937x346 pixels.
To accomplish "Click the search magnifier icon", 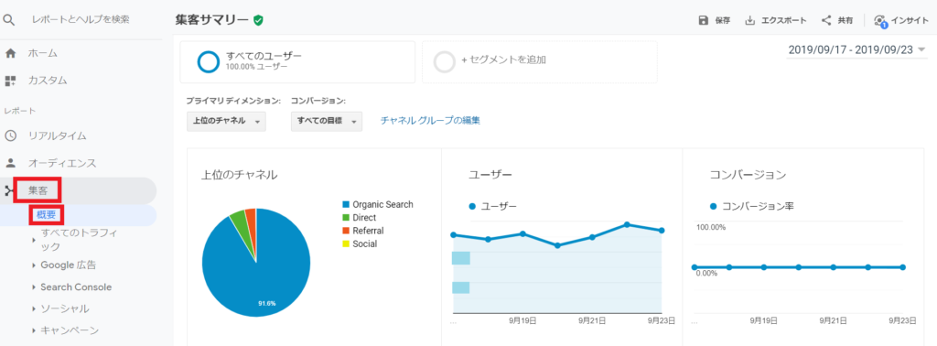I will tap(8, 20).
